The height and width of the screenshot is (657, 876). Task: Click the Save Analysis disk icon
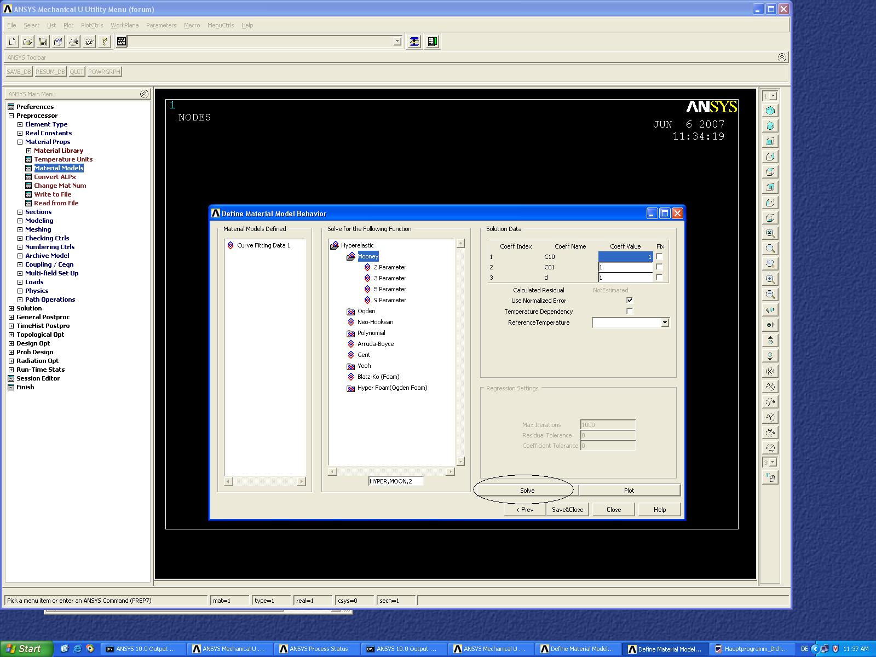click(43, 41)
